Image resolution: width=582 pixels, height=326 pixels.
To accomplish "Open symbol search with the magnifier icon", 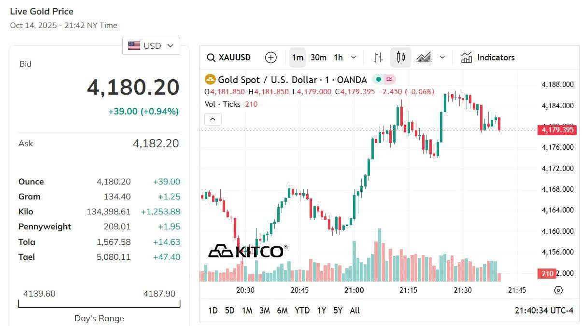I will pyautogui.click(x=212, y=57).
